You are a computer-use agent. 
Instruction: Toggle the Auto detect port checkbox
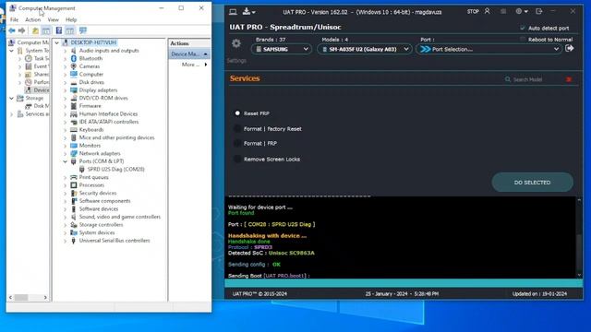[x=523, y=28]
